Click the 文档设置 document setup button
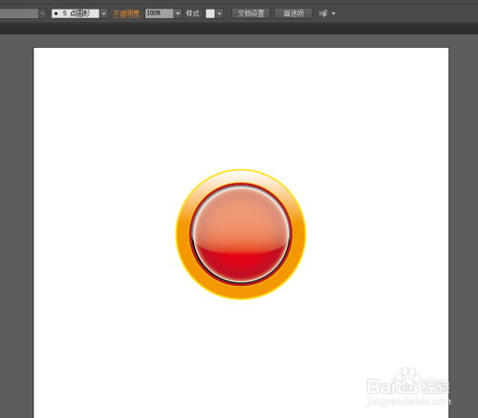This screenshot has width=478, height=418. (250, 13)
